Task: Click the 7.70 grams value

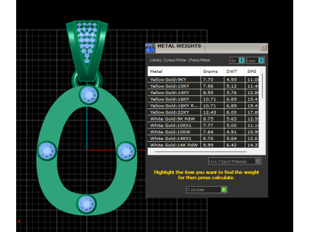Action: click(208, 79)
